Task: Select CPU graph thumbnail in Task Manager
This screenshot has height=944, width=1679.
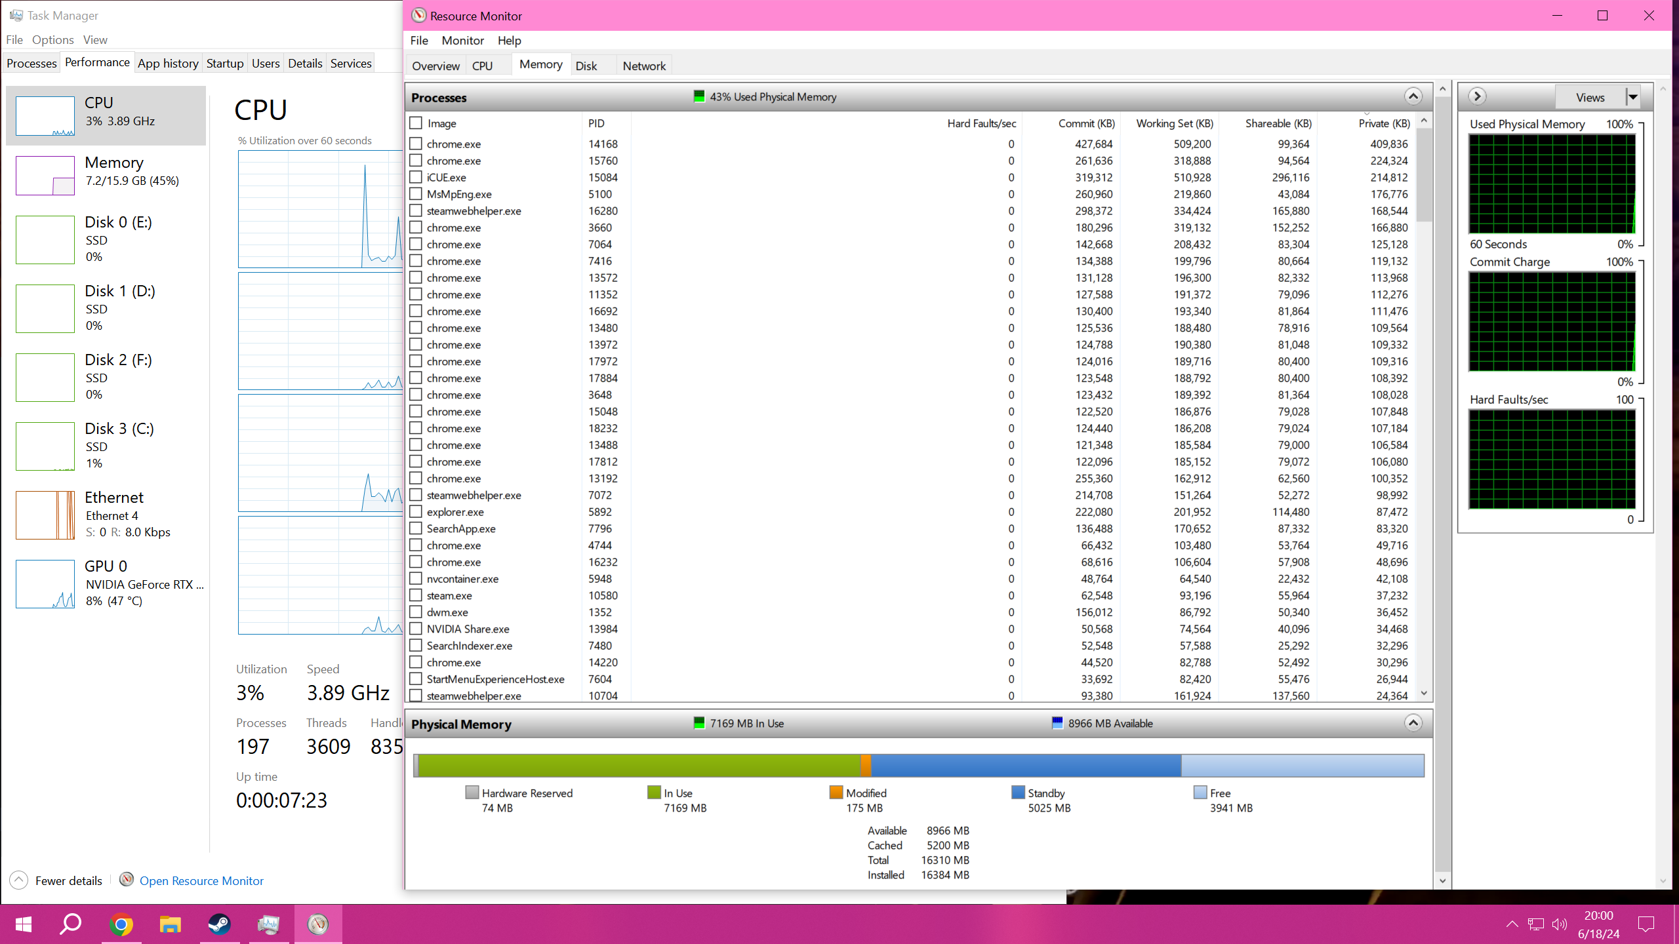Action: click(45, 116)
